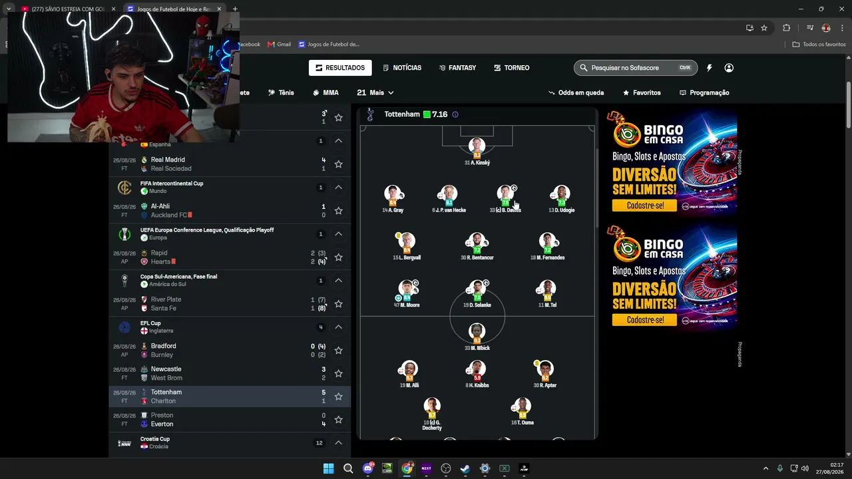Open the UEFA Europa Conference League logo
The width and height of the screenshot is (852, 479).
pos(124,234)
